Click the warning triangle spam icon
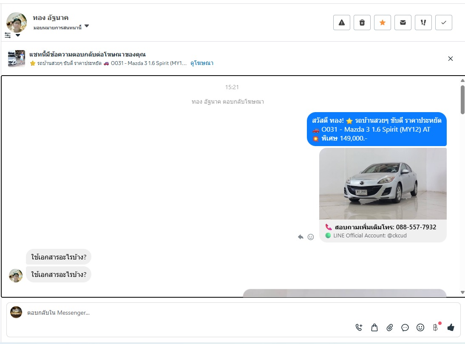The height and width of the screenshot is (344, 465). click(342, 23)
